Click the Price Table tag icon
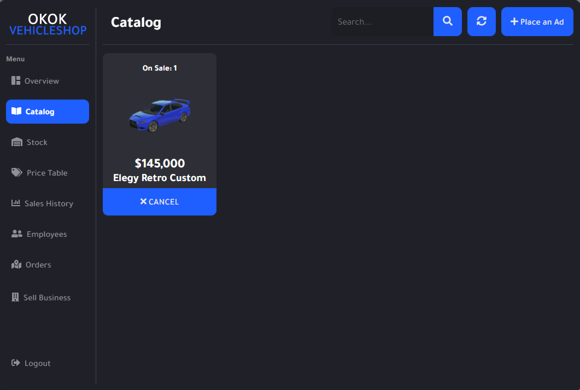This screenshot has width=580, height=390. tap(17, 173)
